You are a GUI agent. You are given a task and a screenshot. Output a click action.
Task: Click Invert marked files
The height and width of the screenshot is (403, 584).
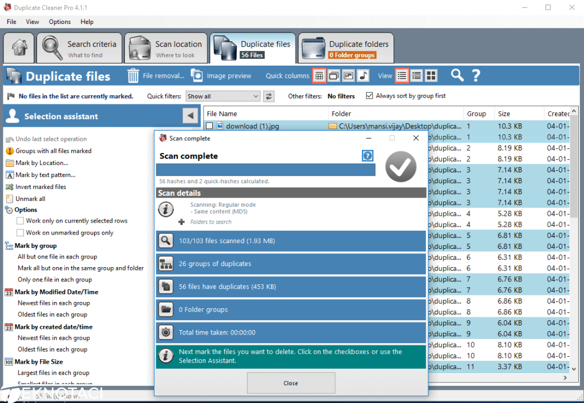click(40, 187)
